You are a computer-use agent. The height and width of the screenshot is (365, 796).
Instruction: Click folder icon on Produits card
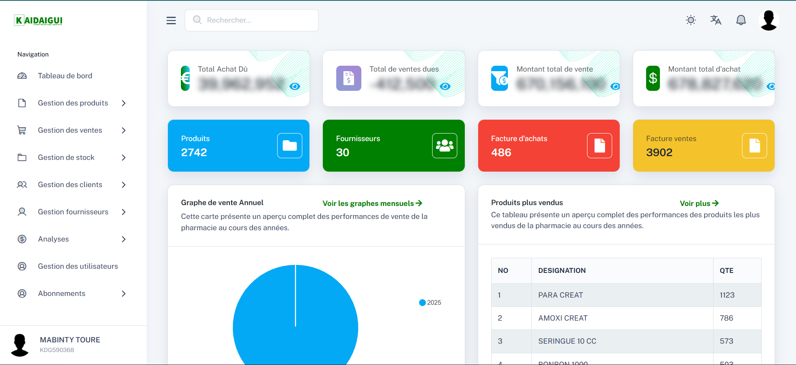[x=290, y=146]
